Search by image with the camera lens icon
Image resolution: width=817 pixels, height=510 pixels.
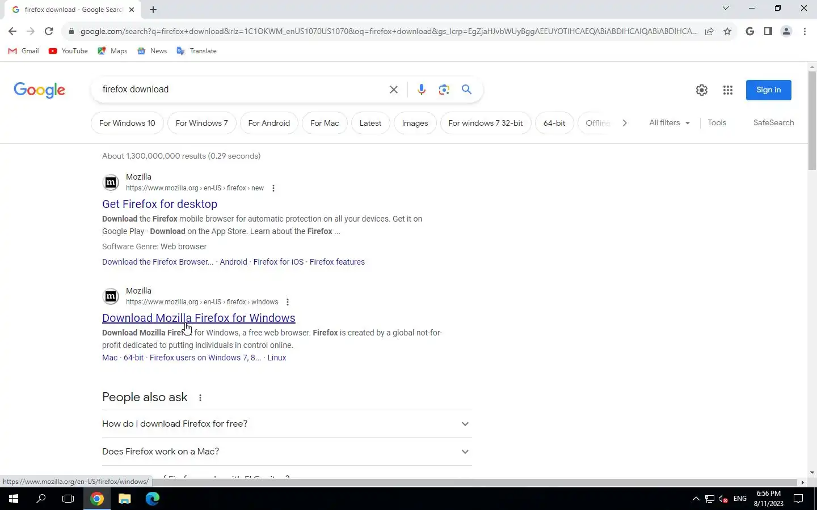point(444,90)
